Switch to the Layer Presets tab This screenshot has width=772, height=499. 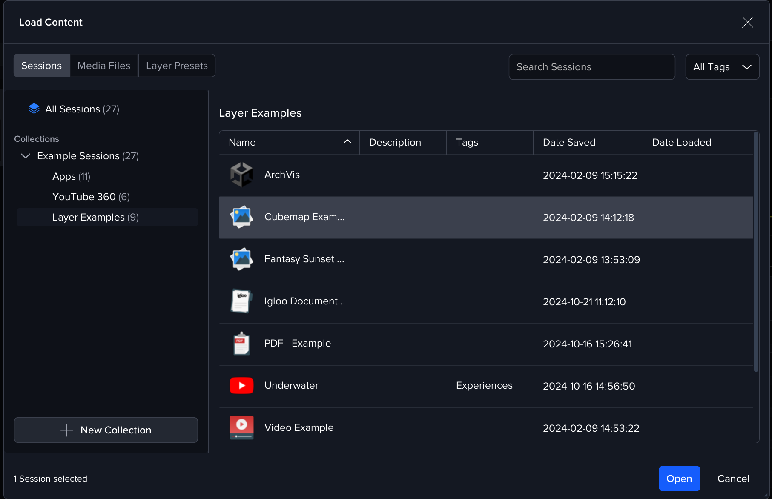pyautogui.click(x=177, y=66)
